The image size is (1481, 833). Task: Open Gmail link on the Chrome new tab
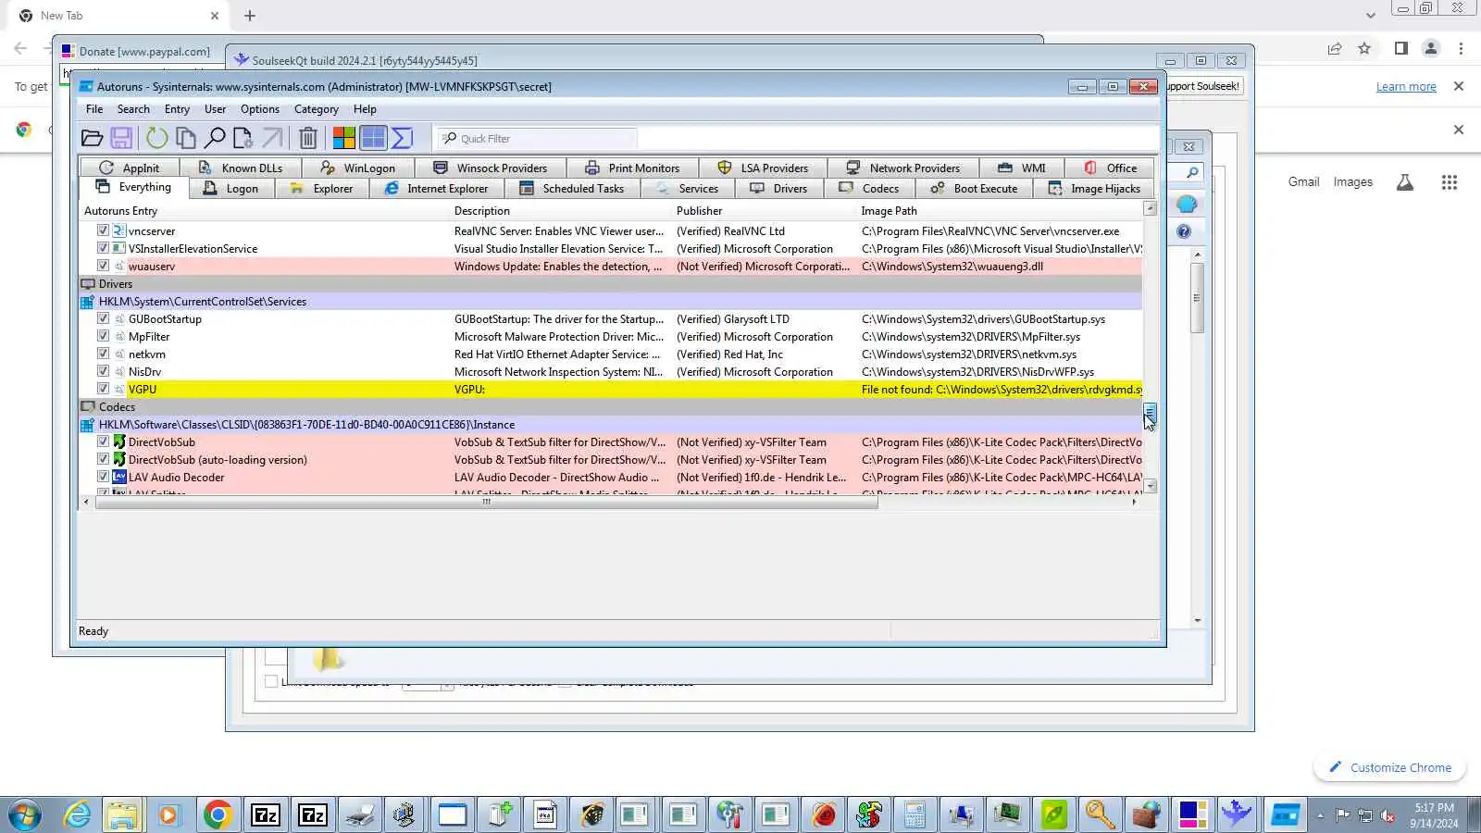click(x=1303, y=182)
